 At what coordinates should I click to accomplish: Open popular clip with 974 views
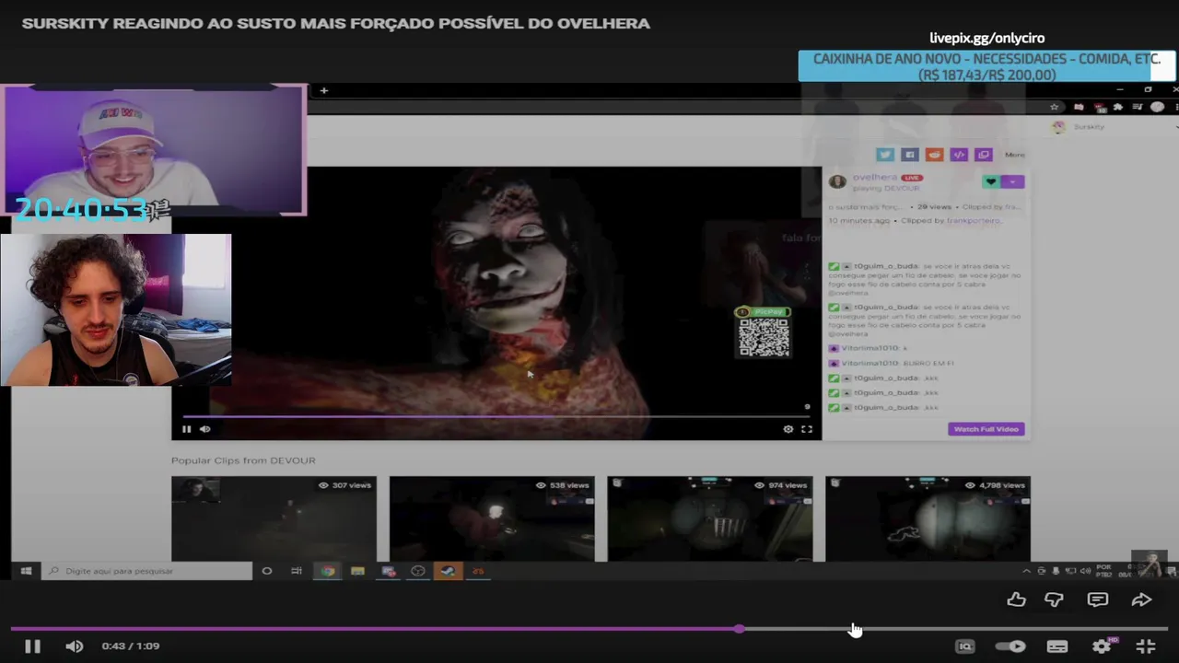710,518
